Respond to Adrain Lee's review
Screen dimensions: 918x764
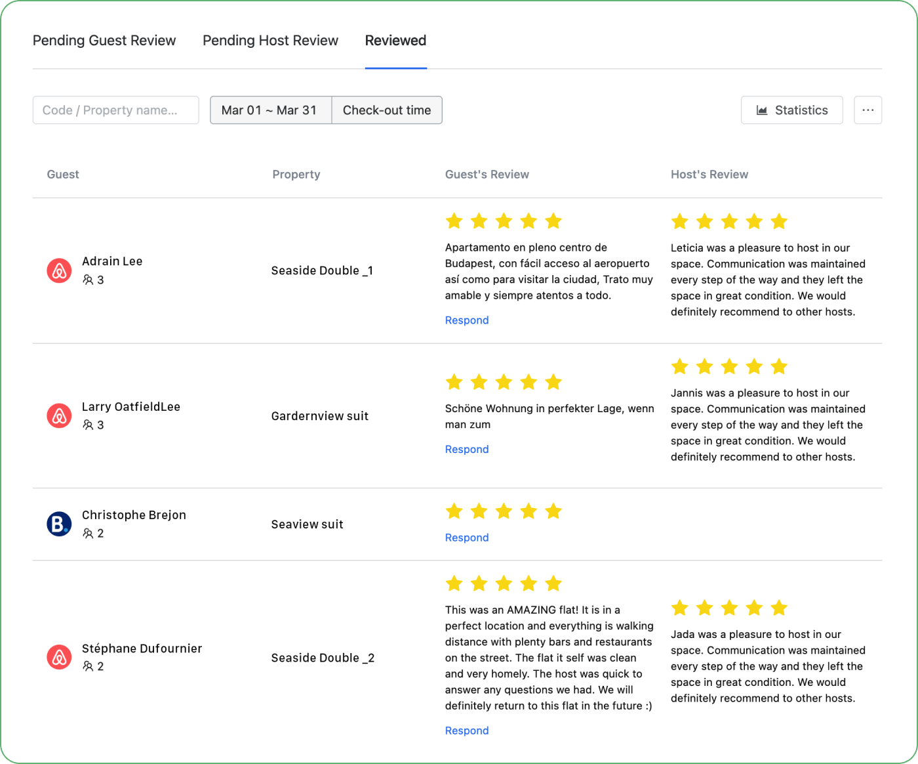[467, 320]
